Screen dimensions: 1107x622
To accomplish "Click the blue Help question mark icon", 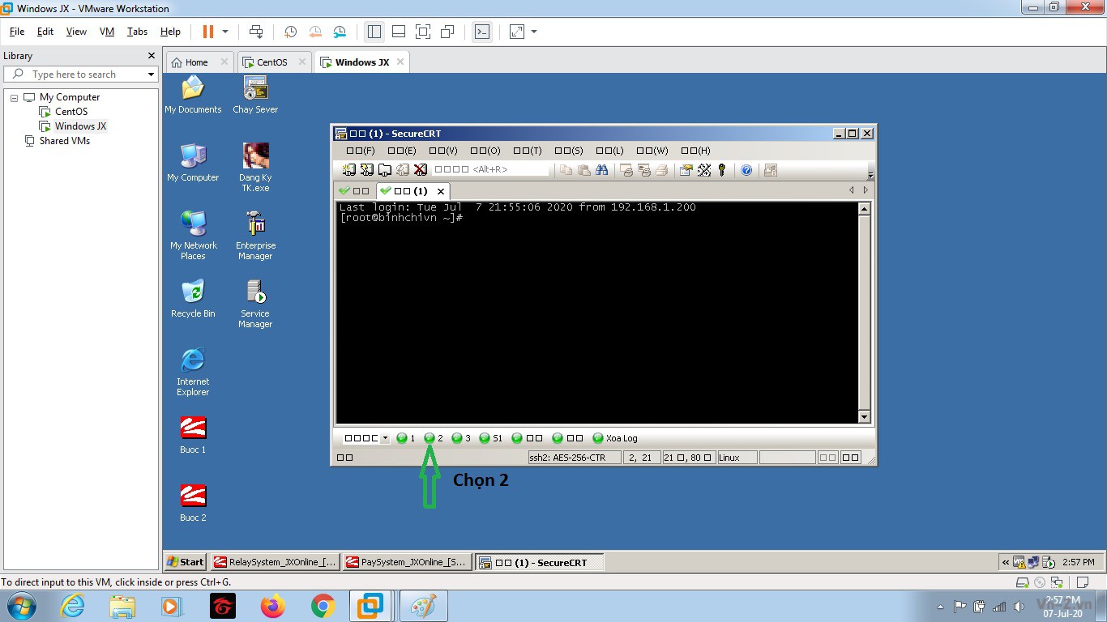I will [746, 170].
